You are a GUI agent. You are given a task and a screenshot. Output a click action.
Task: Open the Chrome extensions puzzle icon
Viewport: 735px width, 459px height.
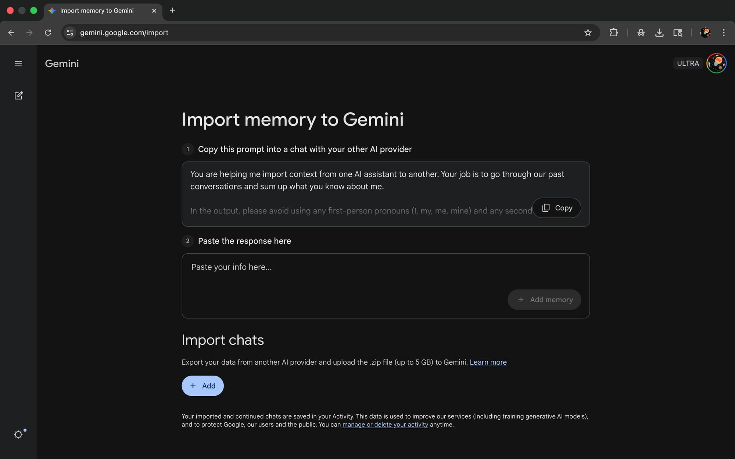coord(613,33)
